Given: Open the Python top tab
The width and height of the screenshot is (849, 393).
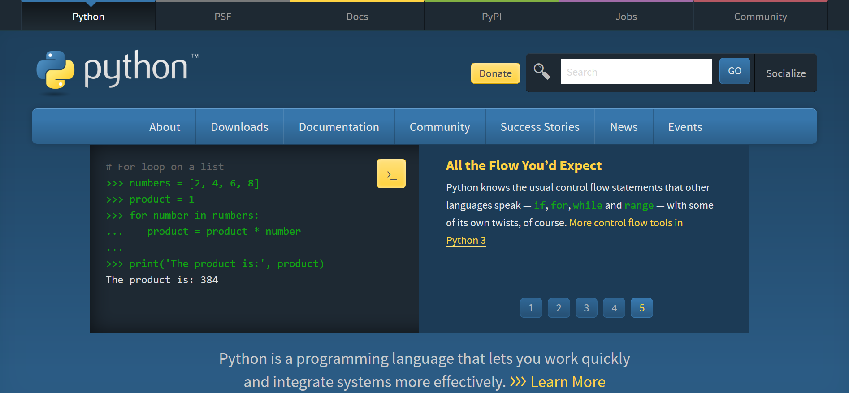Looking at the screenshot, I should coord(88,17).
